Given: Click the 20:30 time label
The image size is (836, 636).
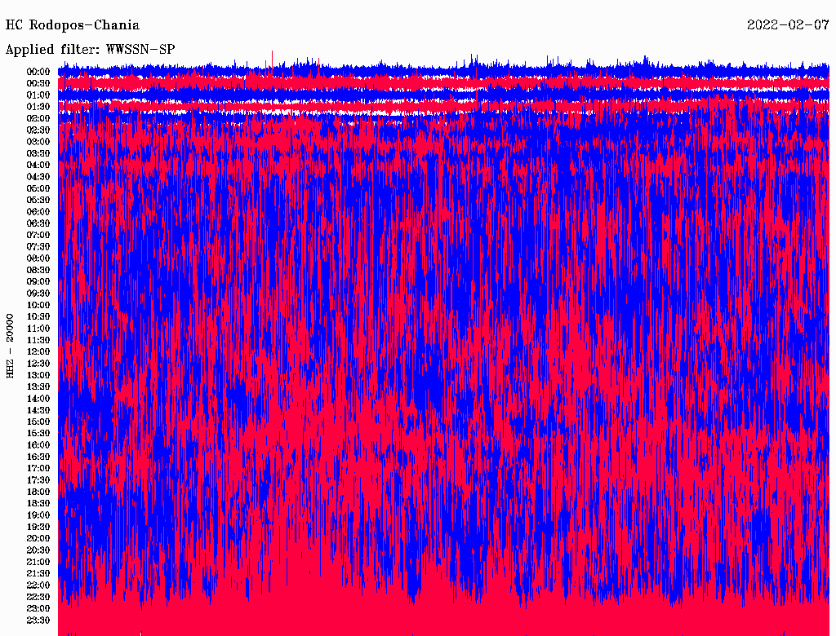Looking at the screenshot, I should point(38,550).
